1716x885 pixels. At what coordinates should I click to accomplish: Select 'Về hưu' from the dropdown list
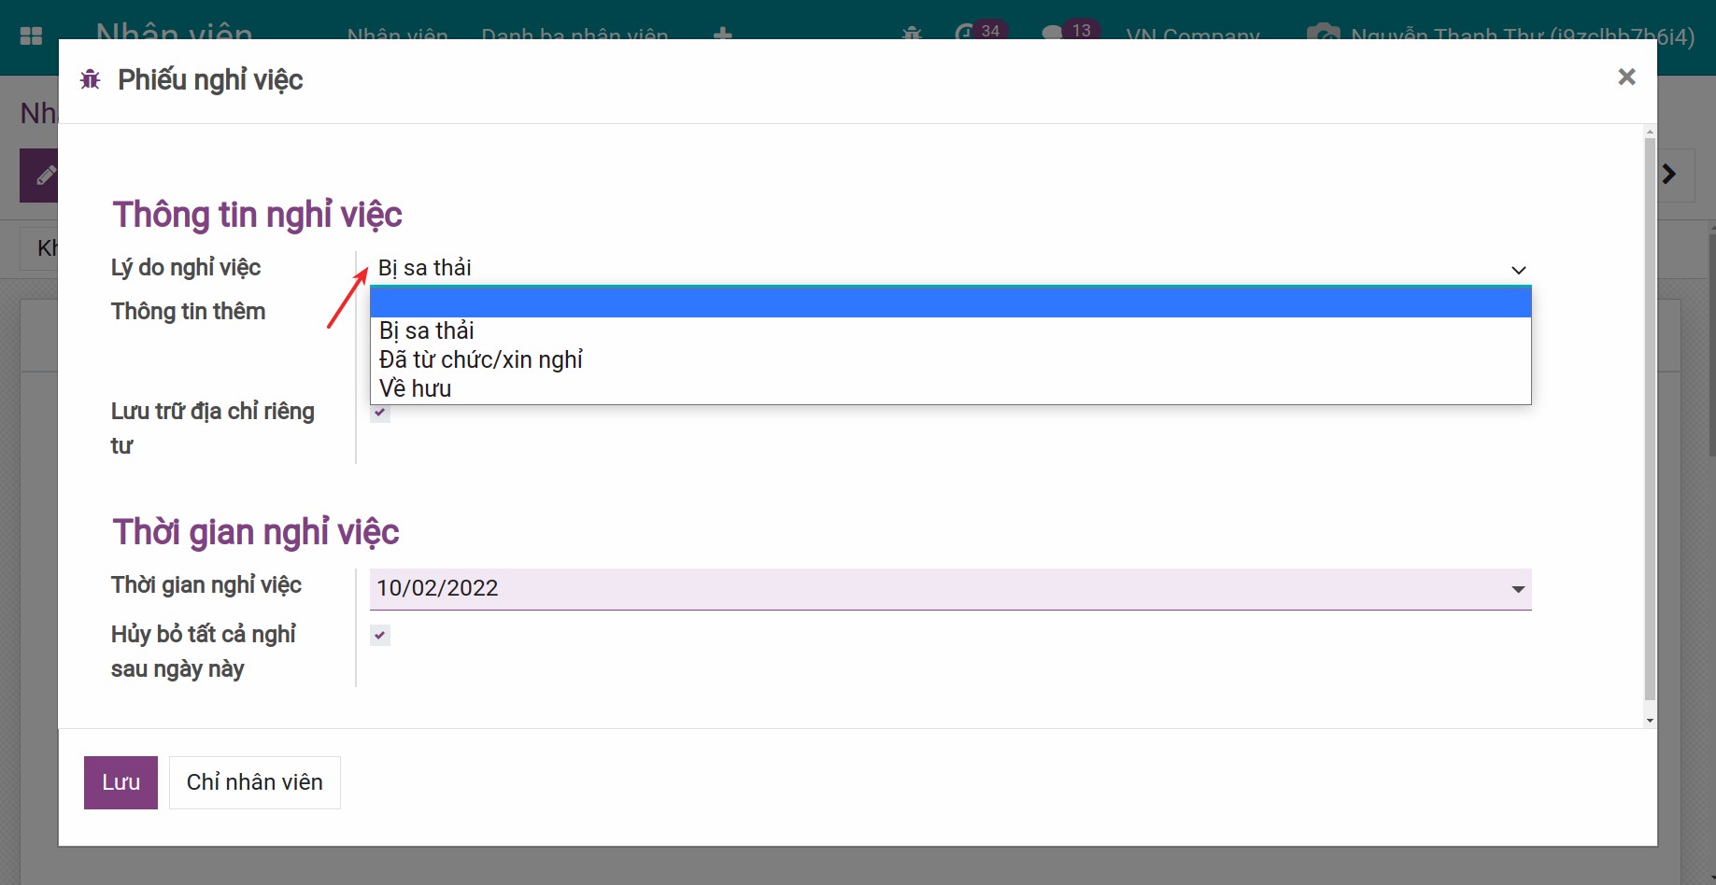pyautogui.click(x=416, y=389)
